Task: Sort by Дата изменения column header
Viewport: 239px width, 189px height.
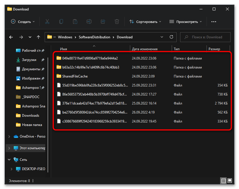Action: click(x=145, y=49)
